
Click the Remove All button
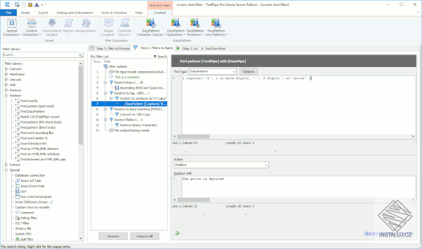coord(145,236)
